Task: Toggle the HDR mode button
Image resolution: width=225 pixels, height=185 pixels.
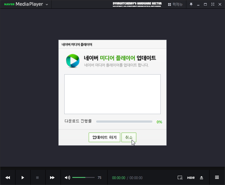Action: point(191,178)
